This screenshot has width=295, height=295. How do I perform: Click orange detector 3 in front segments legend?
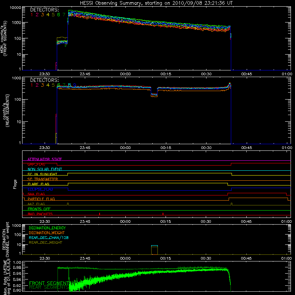point(42,14)
